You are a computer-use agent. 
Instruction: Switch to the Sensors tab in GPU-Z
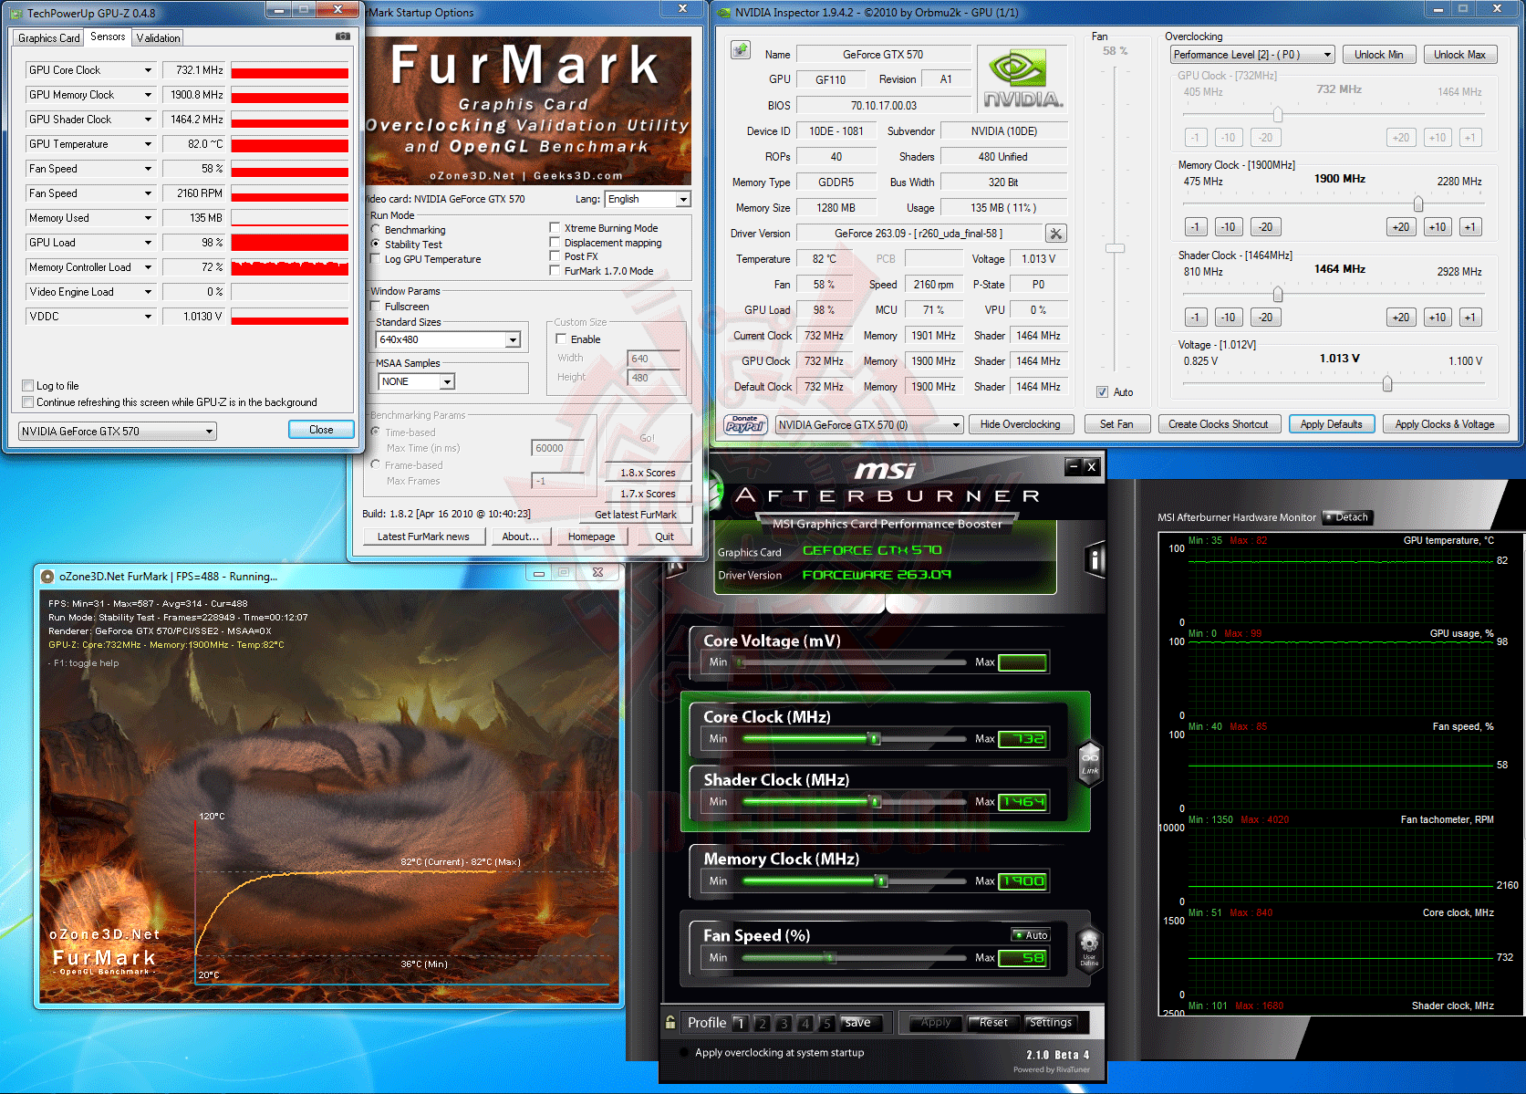coord(108,36)
